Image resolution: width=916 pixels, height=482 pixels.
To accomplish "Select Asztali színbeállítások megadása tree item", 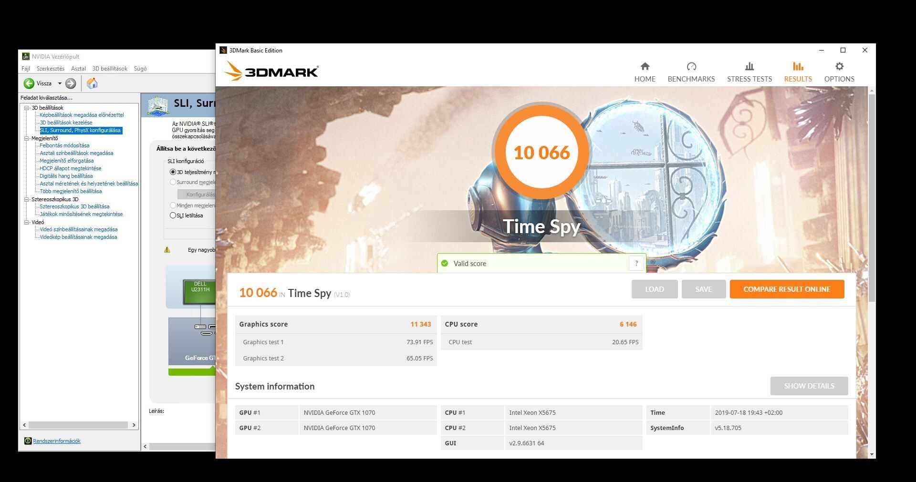I will pos(76,153).
